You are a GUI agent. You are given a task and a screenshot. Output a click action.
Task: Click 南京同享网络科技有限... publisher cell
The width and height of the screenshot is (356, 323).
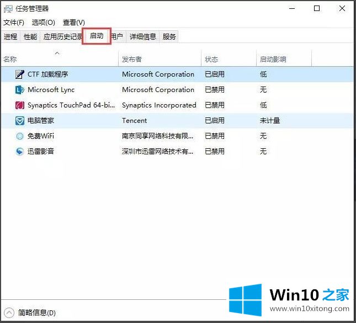(x=157, y=136)
